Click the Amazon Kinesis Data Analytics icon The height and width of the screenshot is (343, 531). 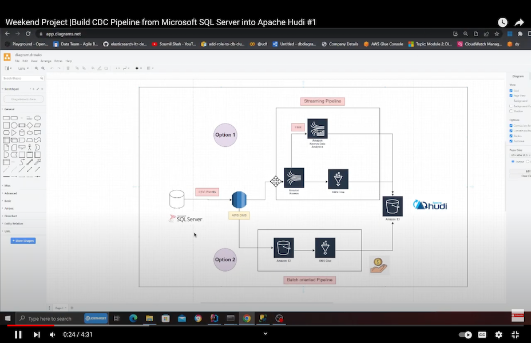[x=317, y=129]
